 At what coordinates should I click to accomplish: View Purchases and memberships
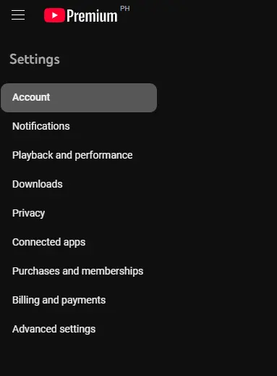click(x=79, y=271)
